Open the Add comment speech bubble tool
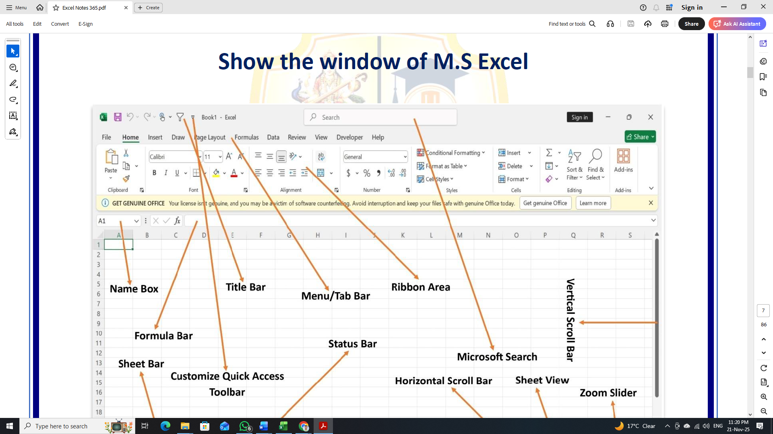The width and height of the screenshot is (773, 434). (x=13, y=68)
